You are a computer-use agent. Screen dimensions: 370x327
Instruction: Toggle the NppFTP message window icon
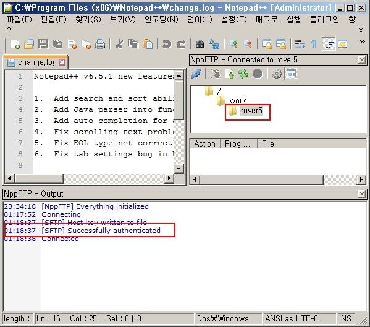click(x=291, y=74)
